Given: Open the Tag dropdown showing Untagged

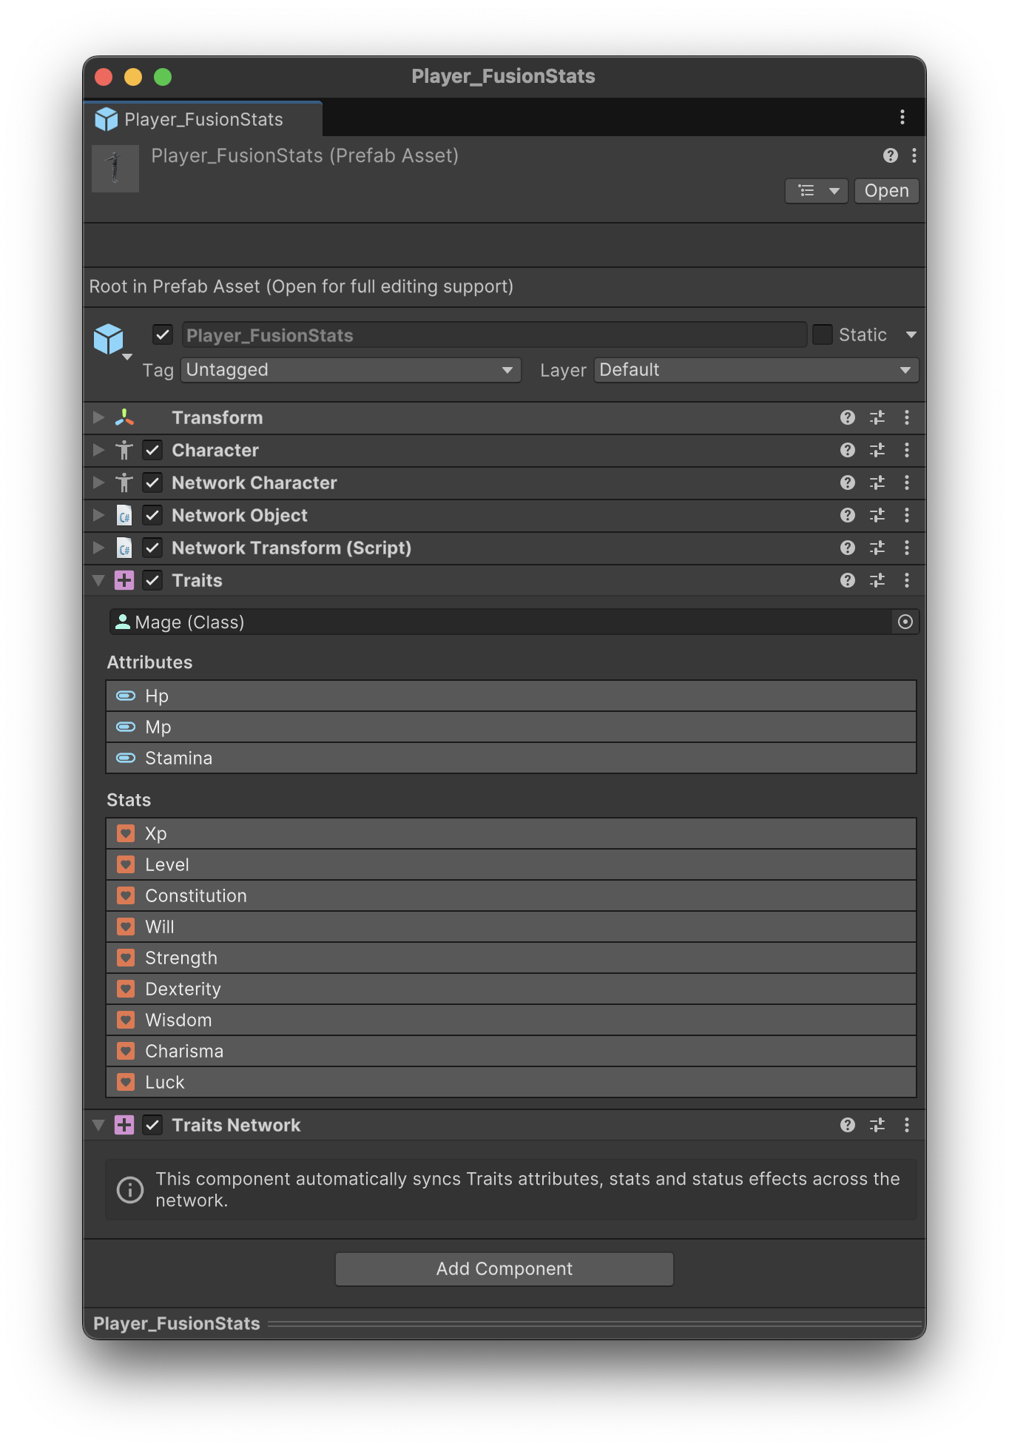Looking at the screenshot, I should tap(350, 370).
